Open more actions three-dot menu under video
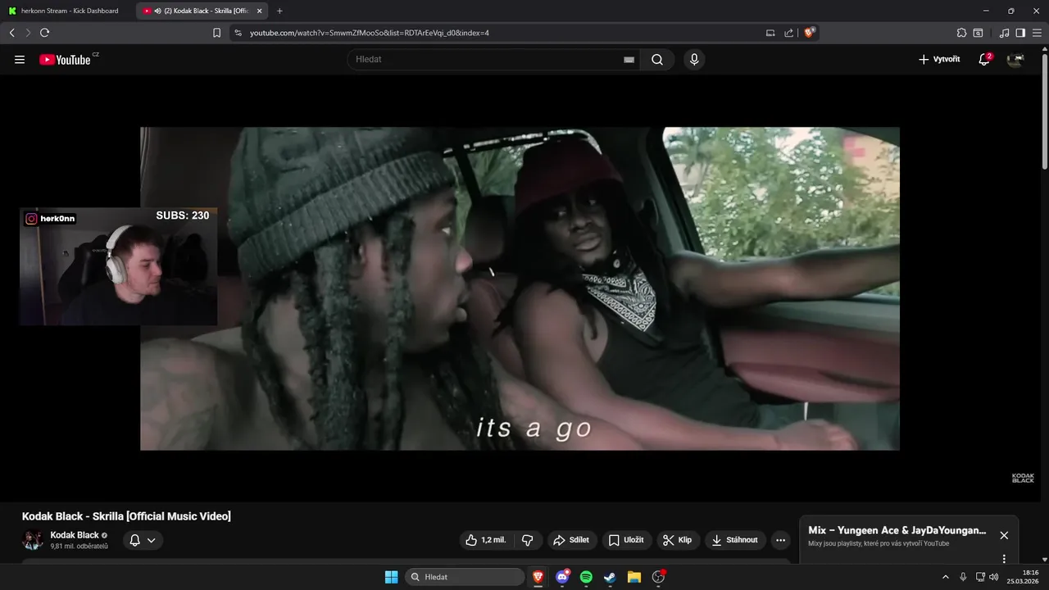 (780, 540)
